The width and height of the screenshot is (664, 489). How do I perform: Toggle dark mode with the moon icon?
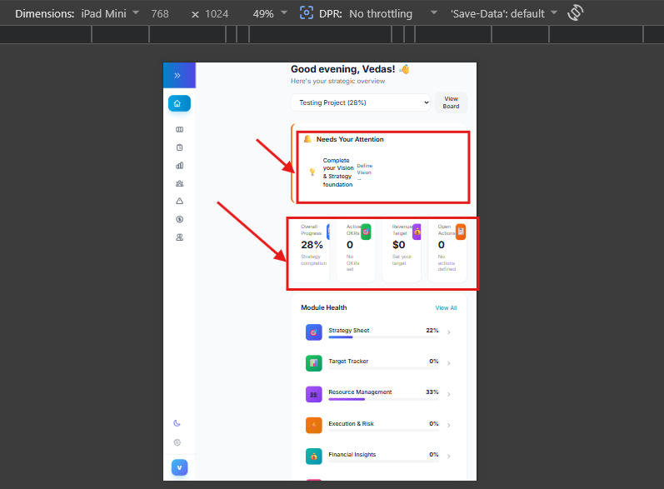(177, 423)
